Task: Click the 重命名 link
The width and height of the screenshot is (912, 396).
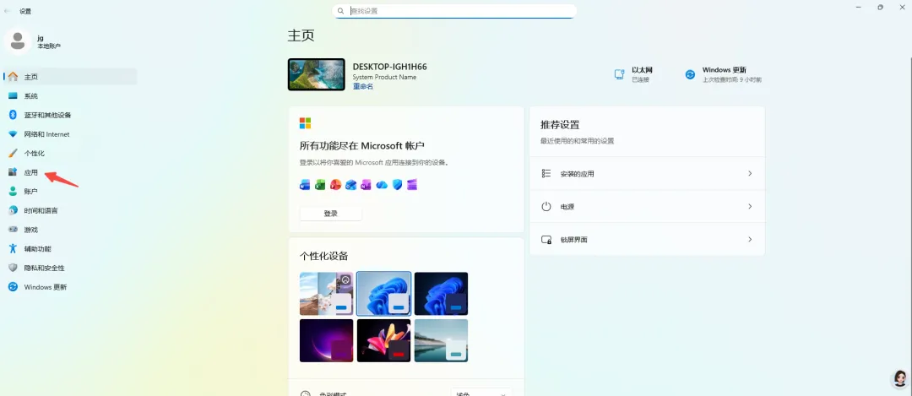Action: 363,87
